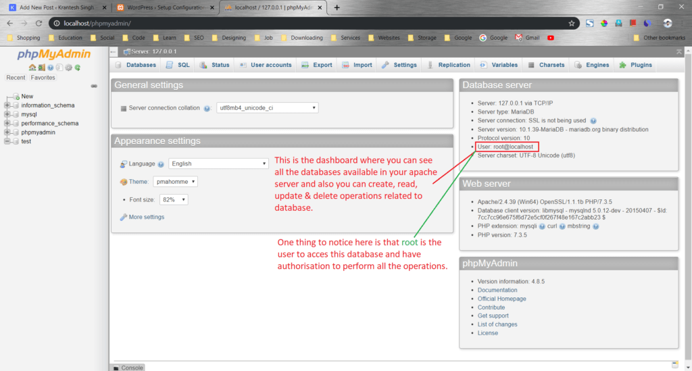Open the SQL tab
Viewport: 692px width, 371px height.
(178, 65)
